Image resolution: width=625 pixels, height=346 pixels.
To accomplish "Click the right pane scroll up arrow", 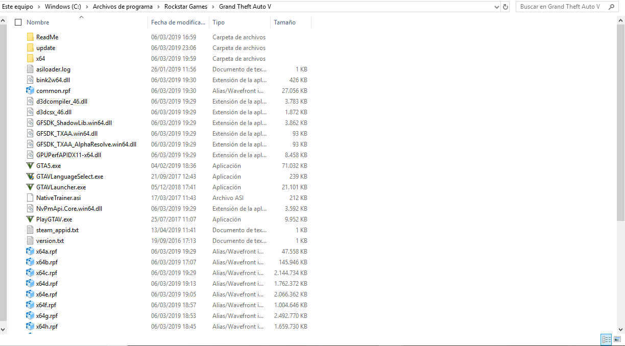I will click(621, 20).
